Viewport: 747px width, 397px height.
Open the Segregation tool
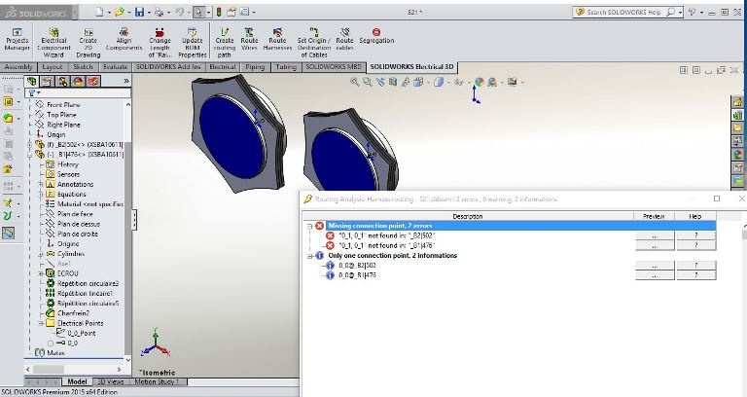[376, 36]
